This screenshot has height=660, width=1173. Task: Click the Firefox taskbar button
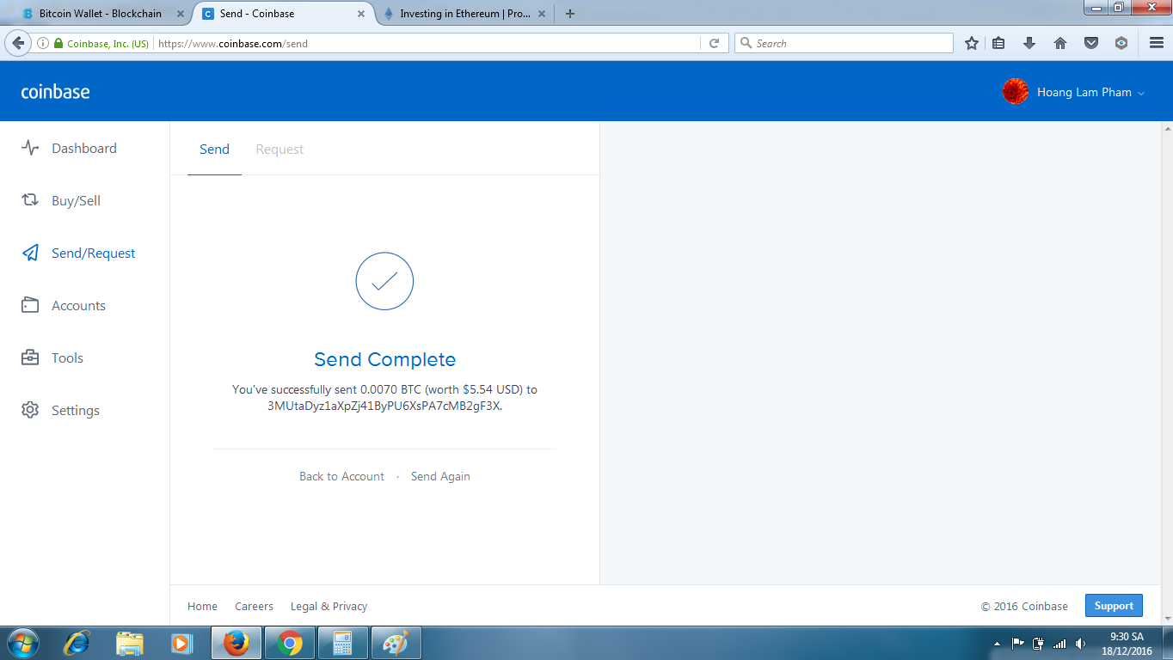(x=236, y=643)
